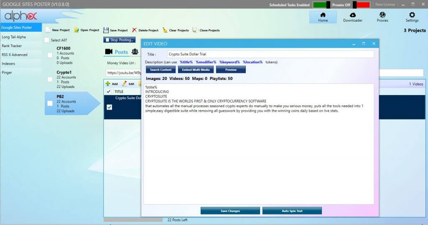
Task: Open the Downloader section
Action: [353, 17]
